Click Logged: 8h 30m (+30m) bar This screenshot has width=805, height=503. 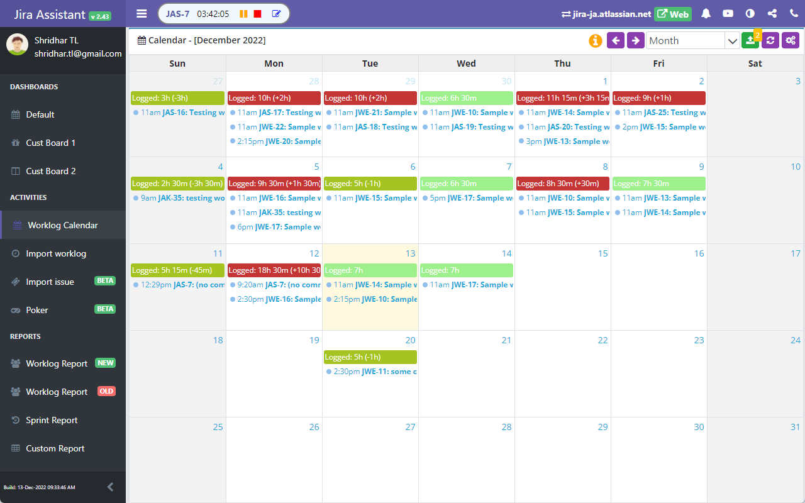563,184
